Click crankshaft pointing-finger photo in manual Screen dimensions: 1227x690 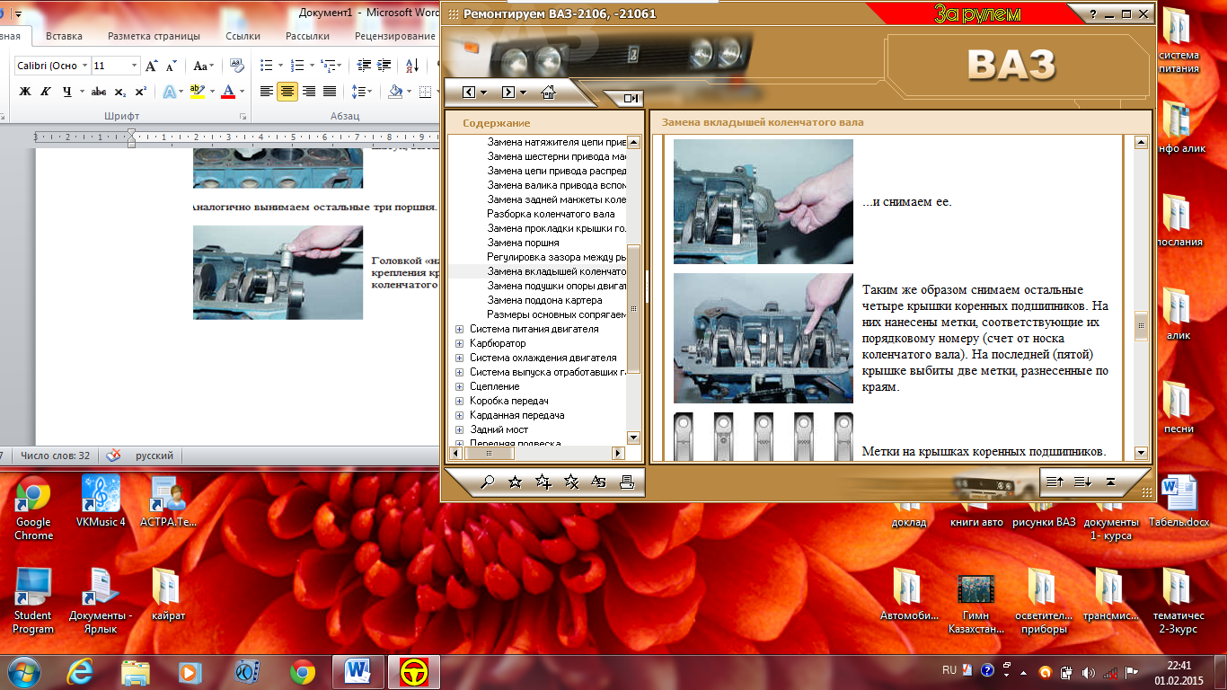[x=764, y=338]
